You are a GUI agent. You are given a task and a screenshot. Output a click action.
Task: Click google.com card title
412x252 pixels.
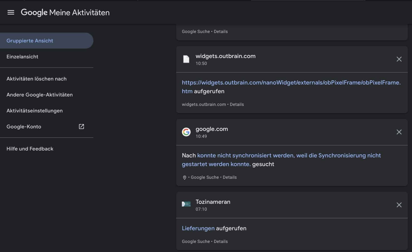coord(212,129)
